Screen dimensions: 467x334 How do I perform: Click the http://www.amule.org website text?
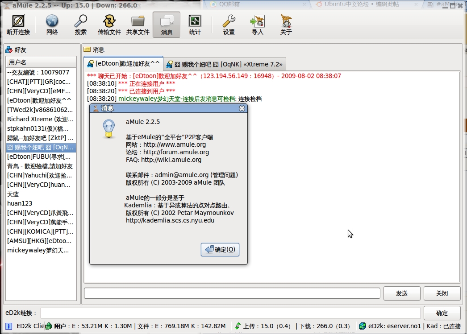[175, 144]
